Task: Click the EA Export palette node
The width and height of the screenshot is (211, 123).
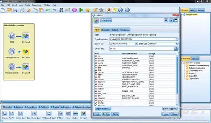Action: [x=83, y=113]
